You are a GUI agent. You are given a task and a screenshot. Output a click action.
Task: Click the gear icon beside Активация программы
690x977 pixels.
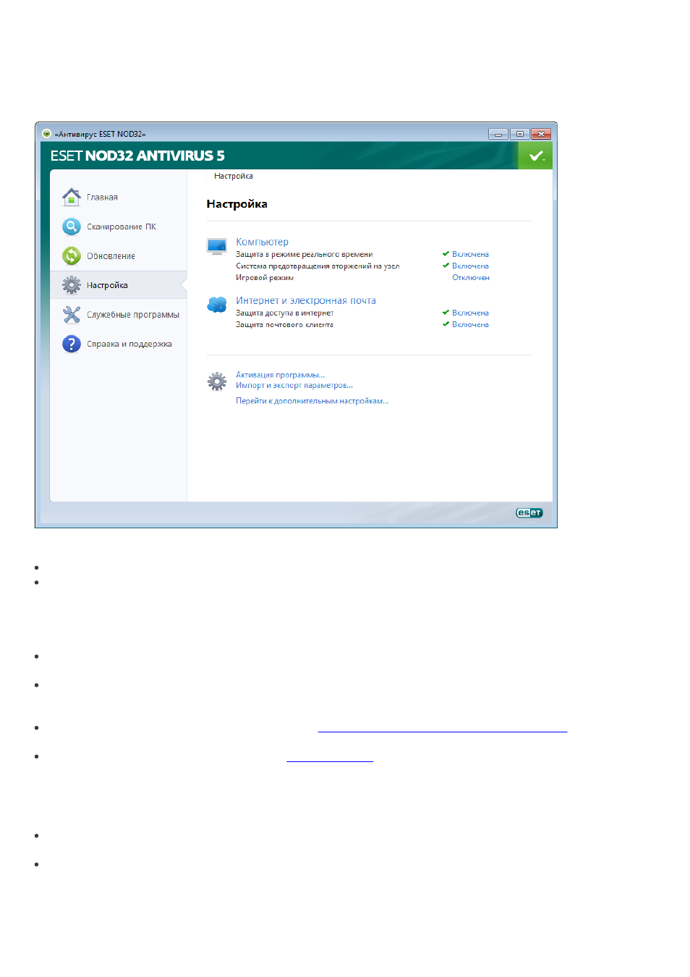click(217, 381)
